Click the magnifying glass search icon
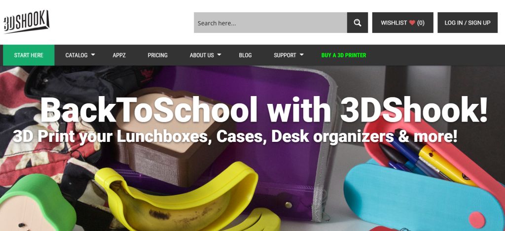Image resolution: width=505 pixels, height=231 pixels. (357, 23)
